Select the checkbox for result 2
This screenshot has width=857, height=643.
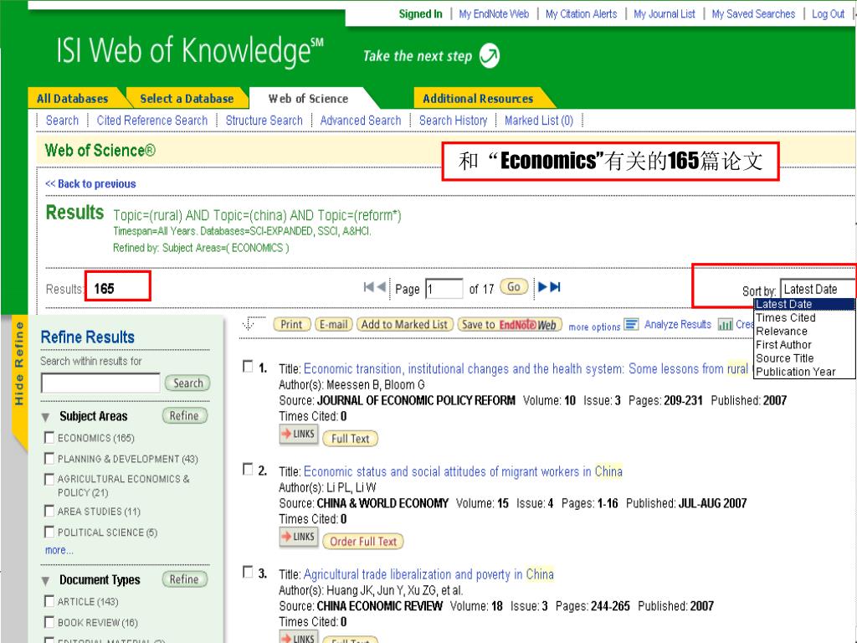point(247,470)
